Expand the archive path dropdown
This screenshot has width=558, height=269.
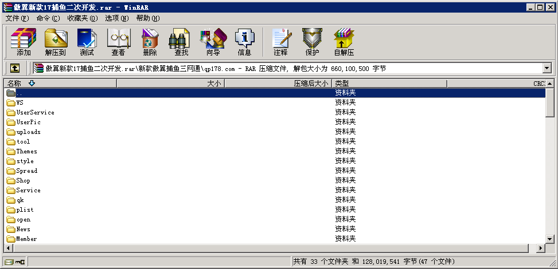547,68
